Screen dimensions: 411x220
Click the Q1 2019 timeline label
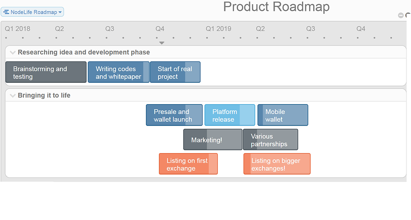219,29
